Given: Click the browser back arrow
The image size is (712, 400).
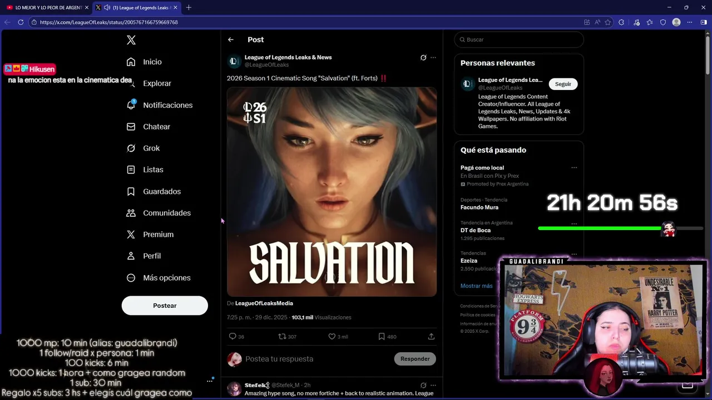Looking at the screenshot, I should point(7,22).
